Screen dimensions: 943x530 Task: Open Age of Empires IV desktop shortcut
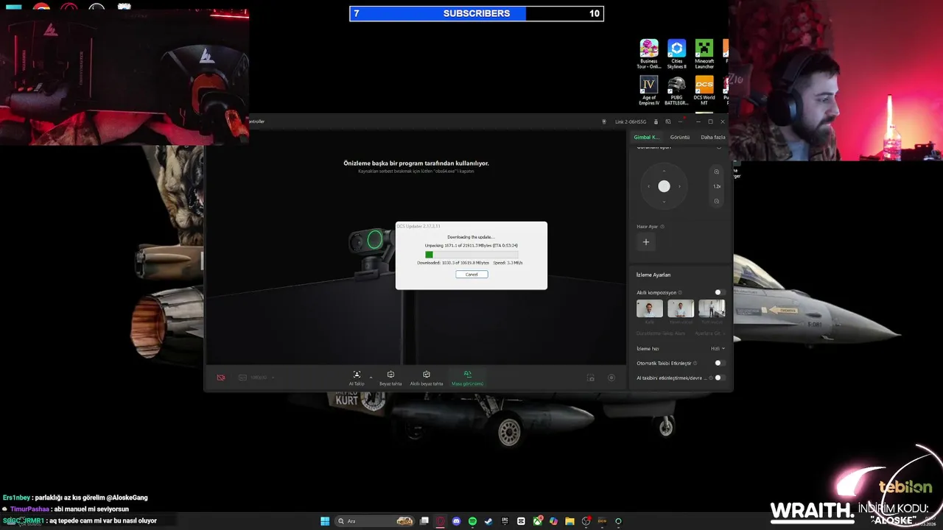[649, 91]
